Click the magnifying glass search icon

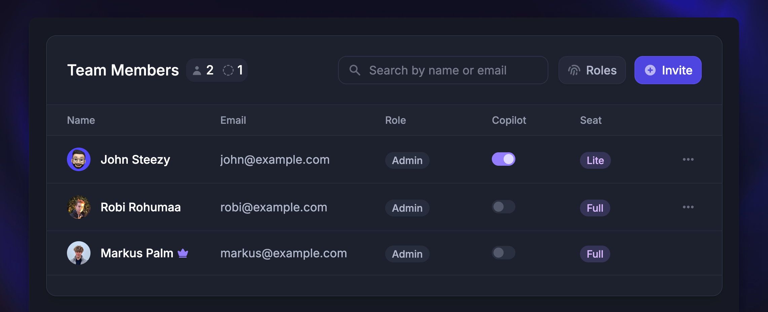tap(355, 70)
